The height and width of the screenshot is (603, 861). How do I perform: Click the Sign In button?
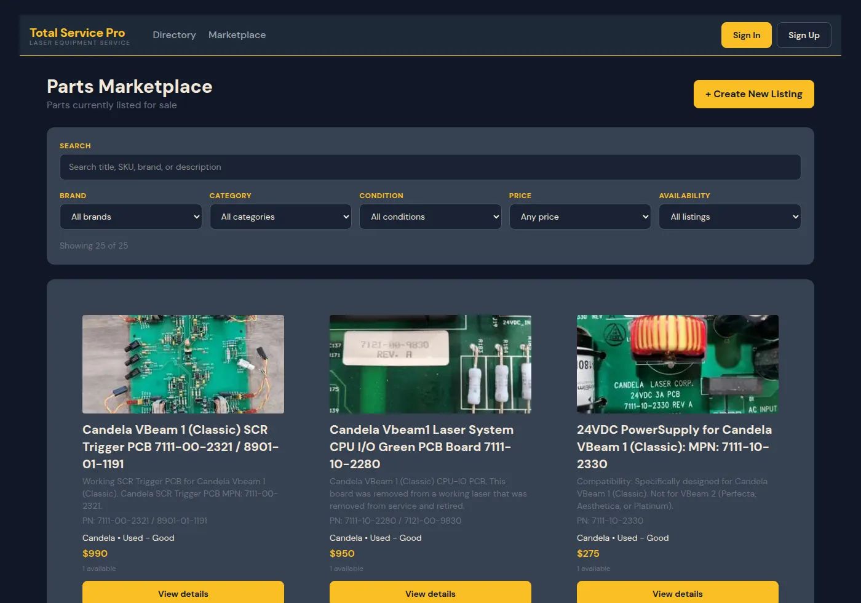coord(746,35)
